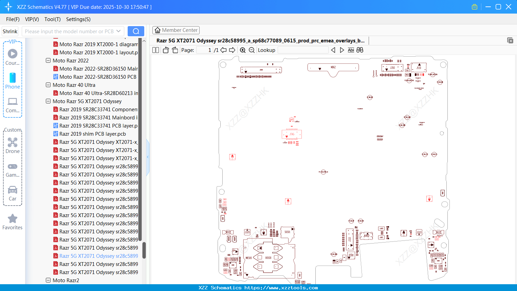This screenshot has width=517, height=291.
Task: Toggle the Abi text match option
Action: (351, 50)
